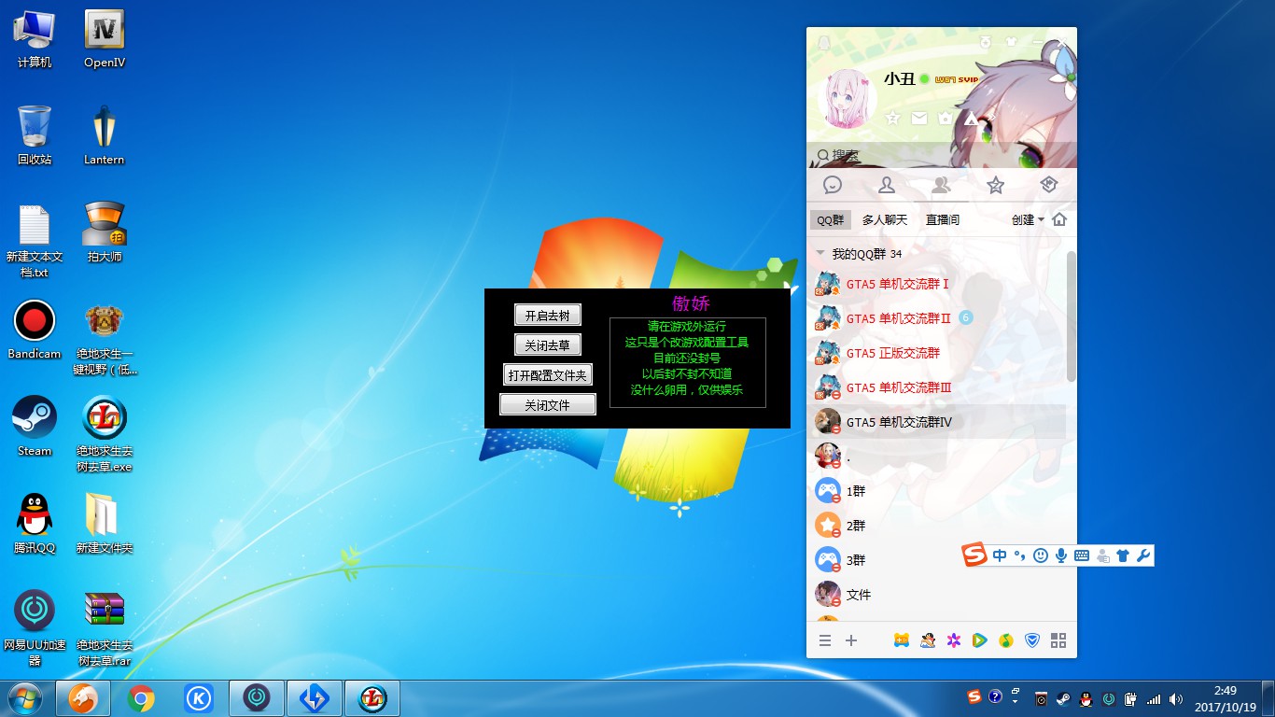Select the Bandicam desktop icon
This screenshot has width=1275, height=717.
(35, 330)
